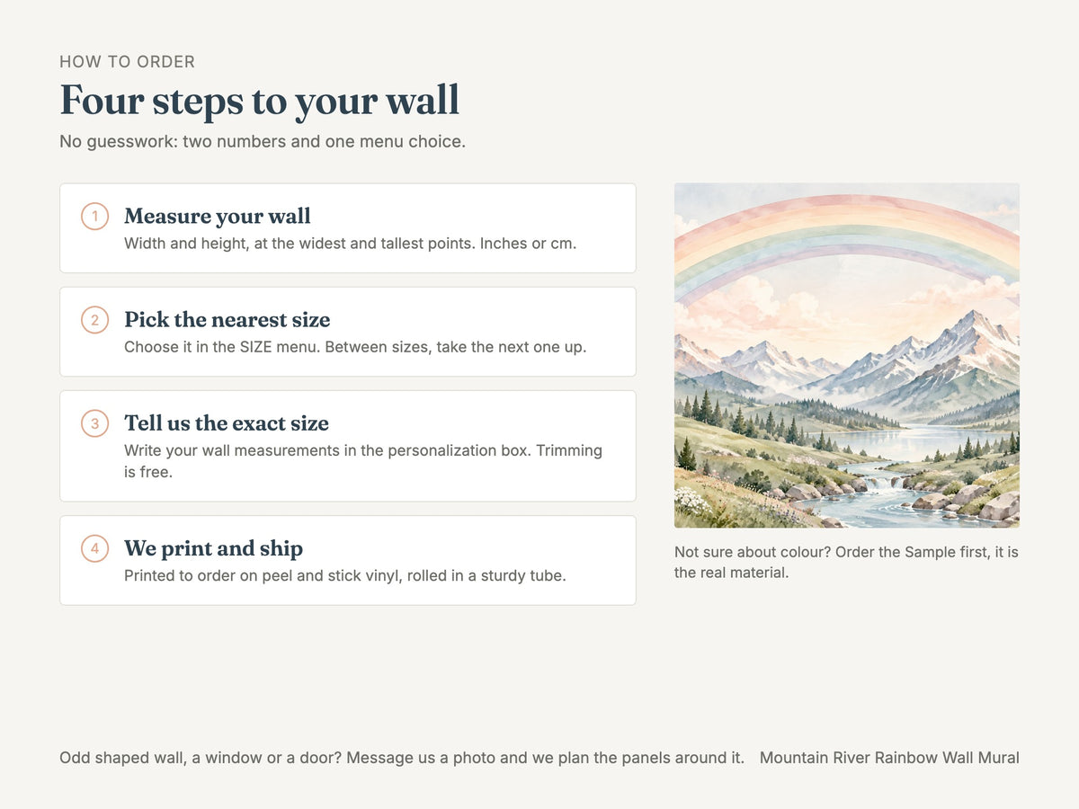This screenshot has width=1079, height=809.
Task: Select the 'Measure your wall' heading
Action: 218,216
